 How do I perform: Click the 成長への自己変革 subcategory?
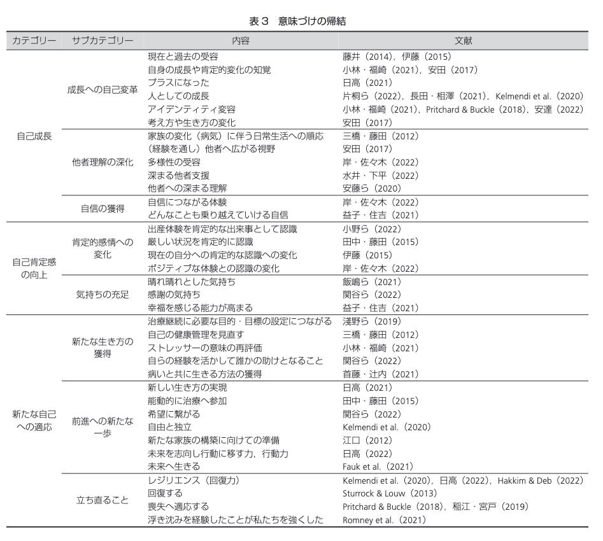click(x=103, y=90)
